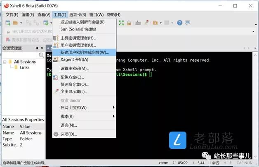Viewport: 259px width, 167px height.
Task: Start Xagent 开始(A)
Action: pos(84,60)
